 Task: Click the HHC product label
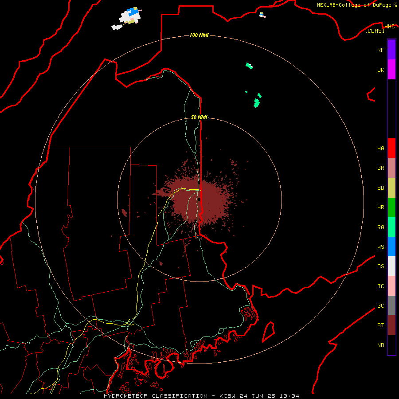point(389,27)
